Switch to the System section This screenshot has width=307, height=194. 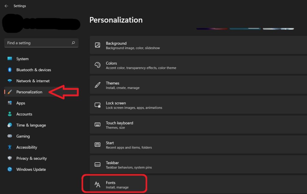(22, 59)
